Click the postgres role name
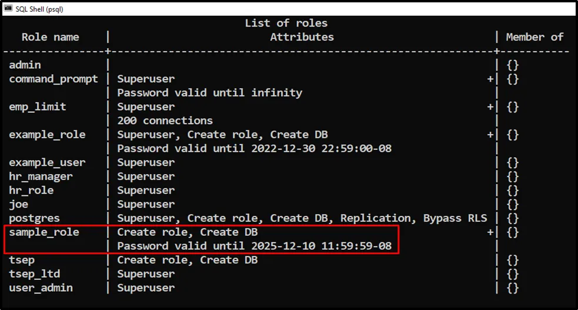 coord(34,218)
